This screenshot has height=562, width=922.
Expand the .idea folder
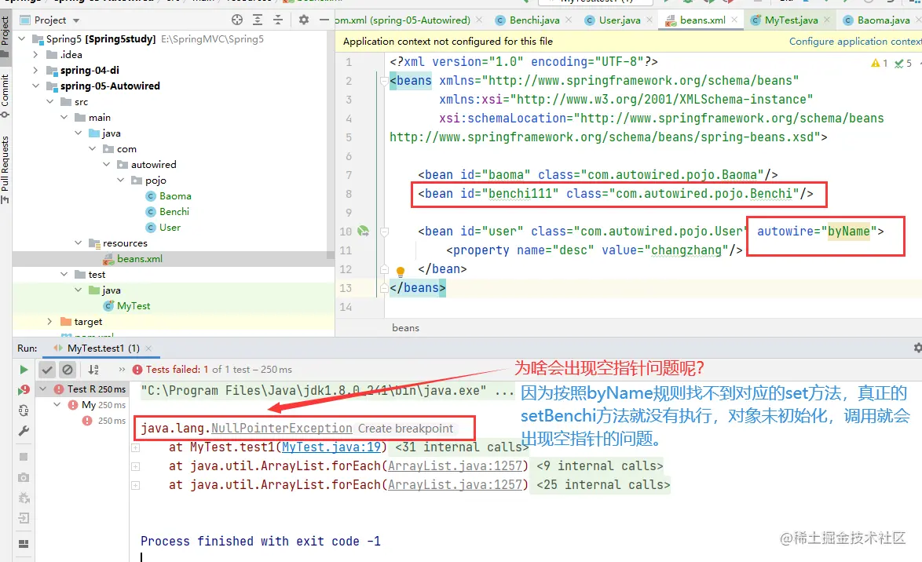36,55
